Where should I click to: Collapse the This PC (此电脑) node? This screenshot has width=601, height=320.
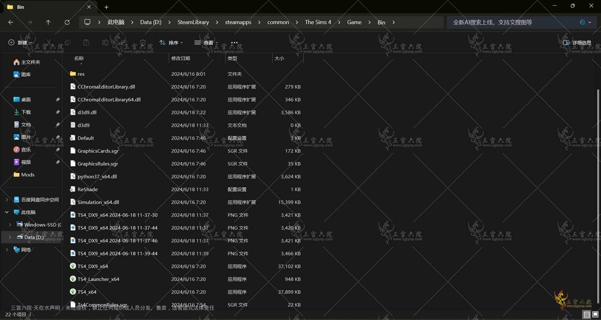point(7,212)
